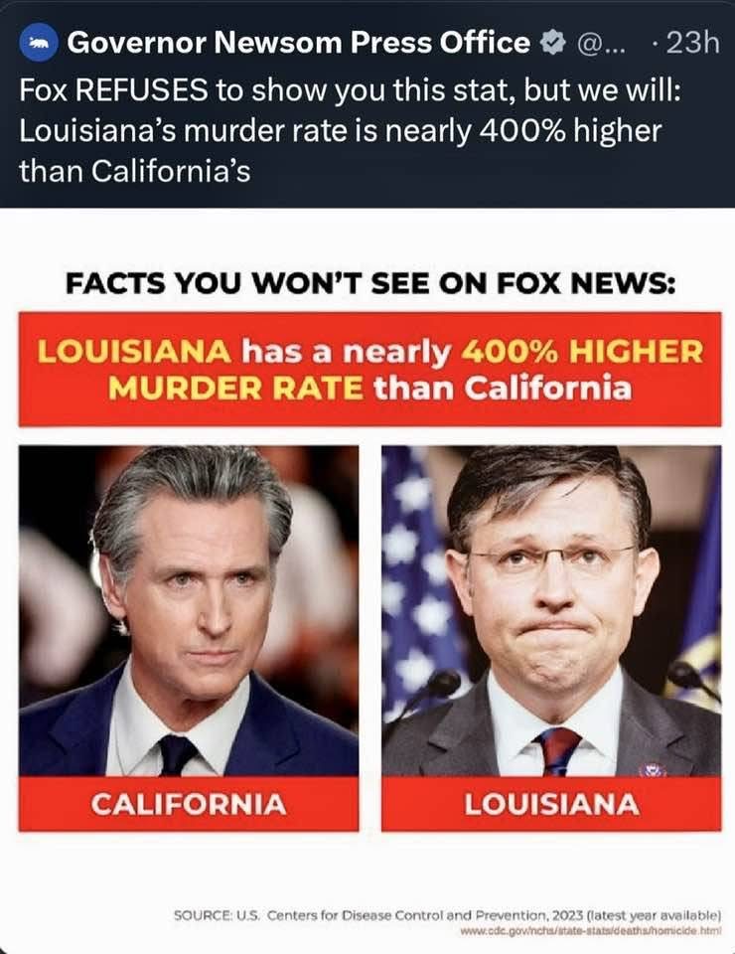Image resolution: width=735 pixels, height=954 pixels.
Task: Click the "FACTS YOU WON'T SEE ON FOX NEWS" heading
Action: pos(370,284)
